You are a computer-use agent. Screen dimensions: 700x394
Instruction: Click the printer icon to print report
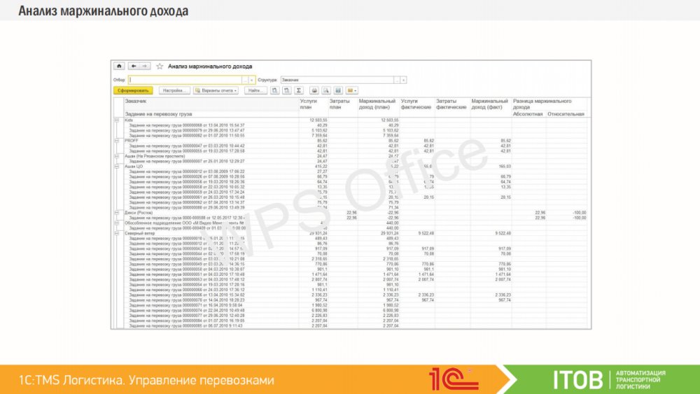[314, 90]
